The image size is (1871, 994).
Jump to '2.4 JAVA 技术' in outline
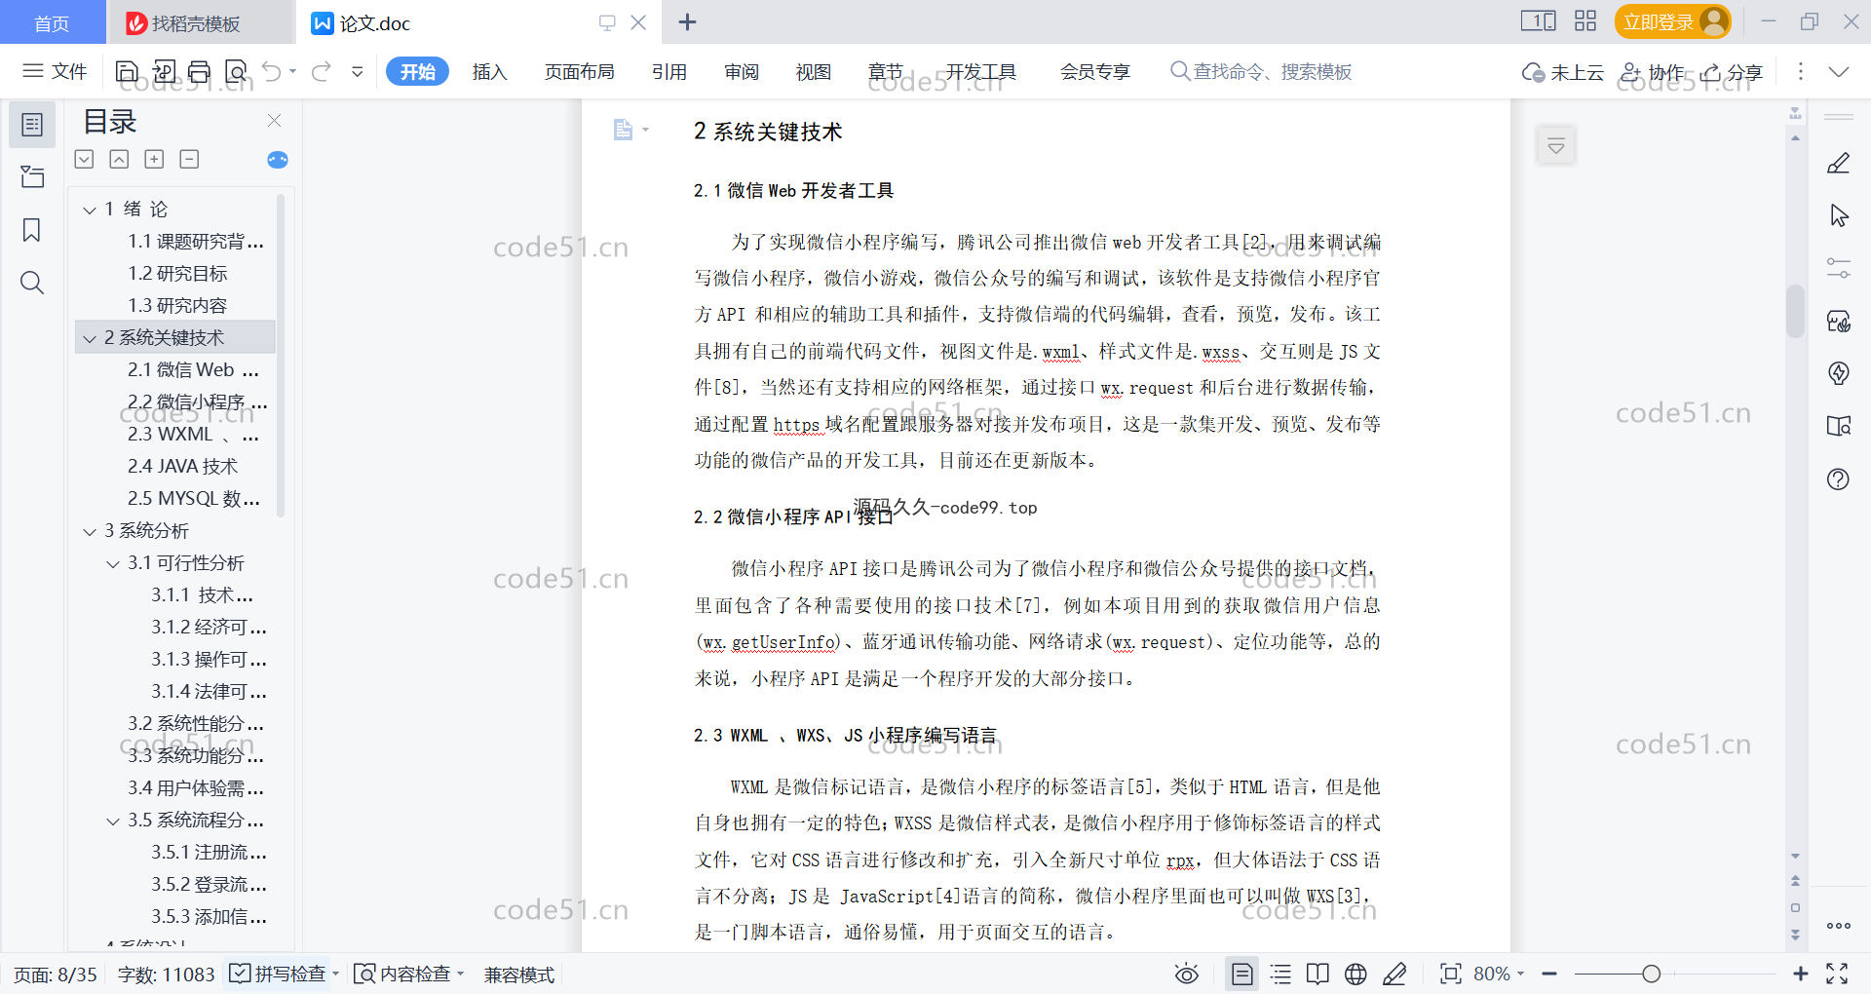(x=182, y=467)
